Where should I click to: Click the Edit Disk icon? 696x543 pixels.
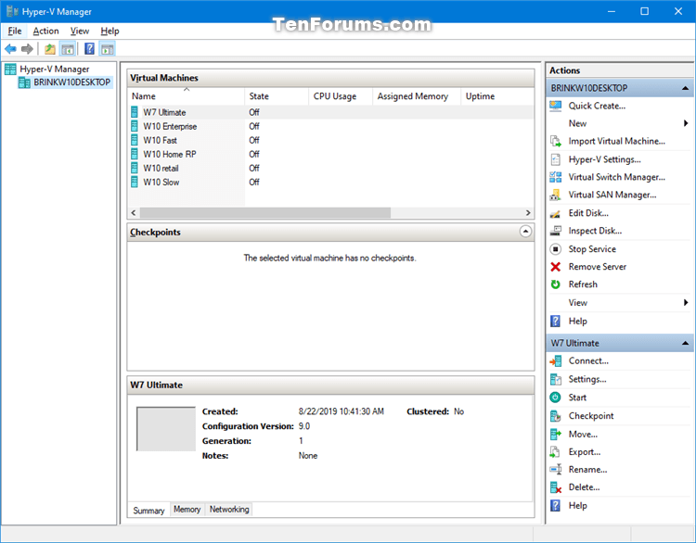[555, 213]
